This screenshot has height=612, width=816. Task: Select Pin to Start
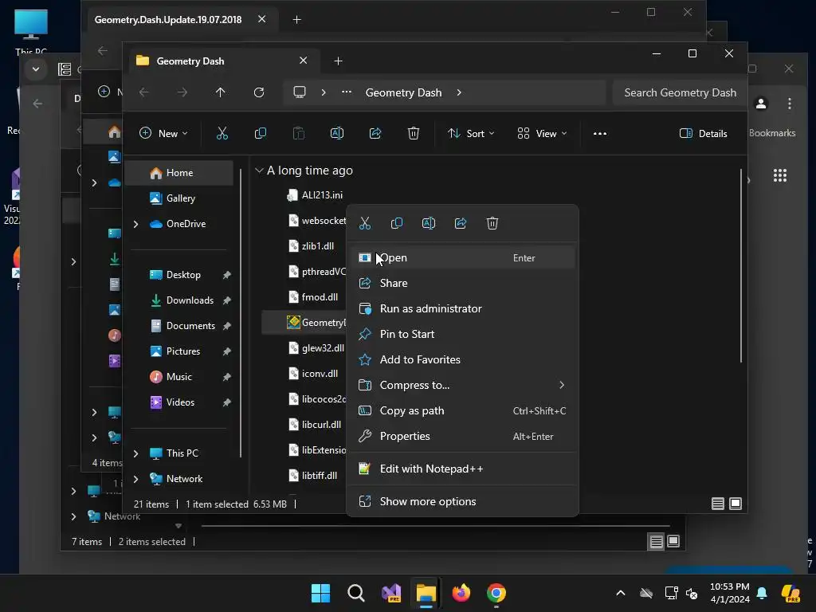(x=462, y=334)
